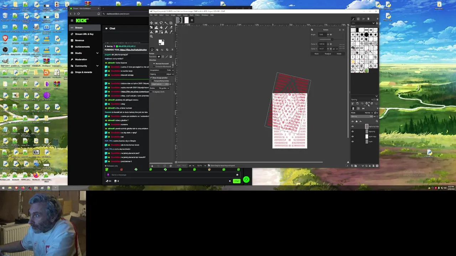Open GIMP Layer menu
The image size is (456, 256).
pos(179,15)
